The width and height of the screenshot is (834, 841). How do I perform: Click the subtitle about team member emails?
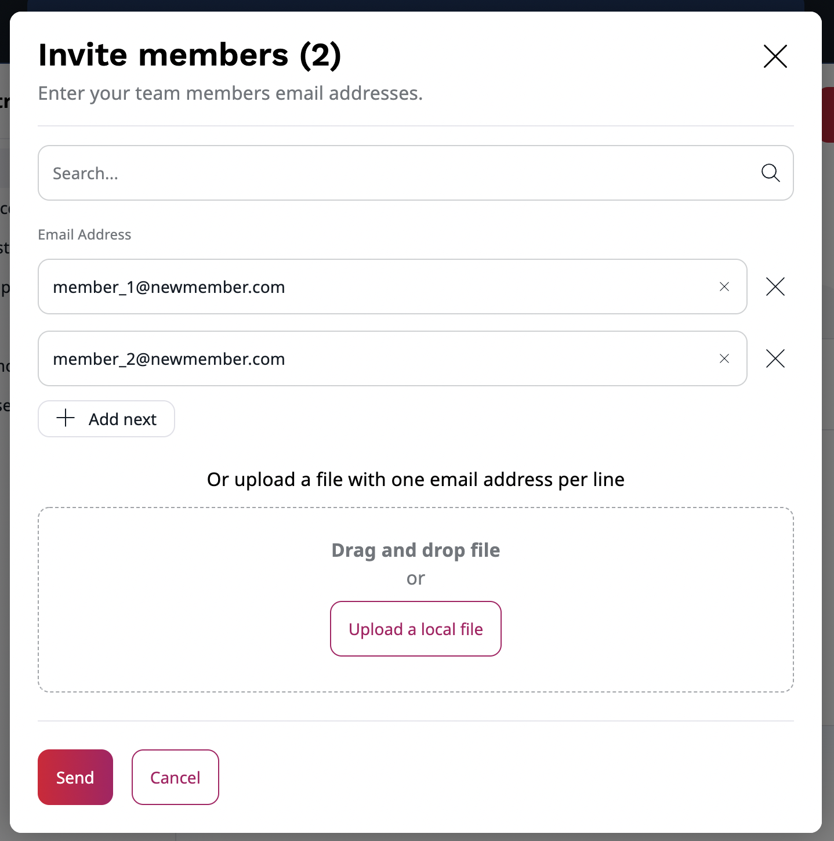click(x=230, y=93)
